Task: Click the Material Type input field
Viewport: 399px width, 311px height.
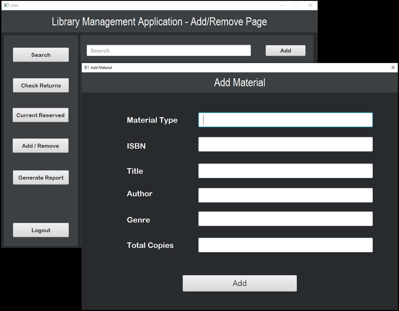Action: pyautogui.click(x=285, y=120)
